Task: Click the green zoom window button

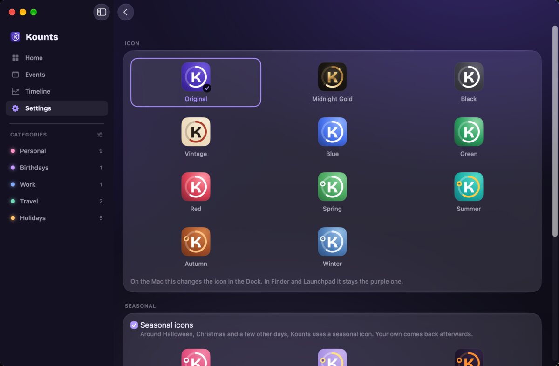Action: (x=34, y=12)
